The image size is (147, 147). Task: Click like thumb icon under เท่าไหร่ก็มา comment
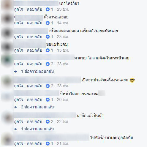coord(48,10)
